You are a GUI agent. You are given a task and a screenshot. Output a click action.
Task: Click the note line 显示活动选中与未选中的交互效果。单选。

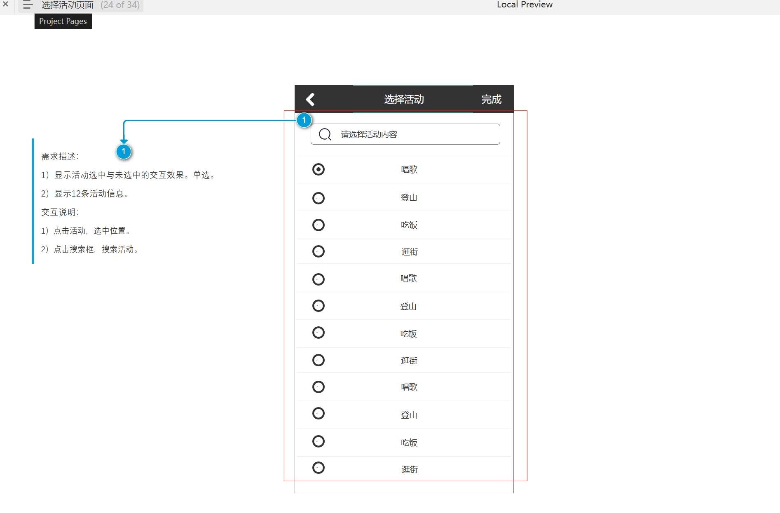click(x=128, y=175)
